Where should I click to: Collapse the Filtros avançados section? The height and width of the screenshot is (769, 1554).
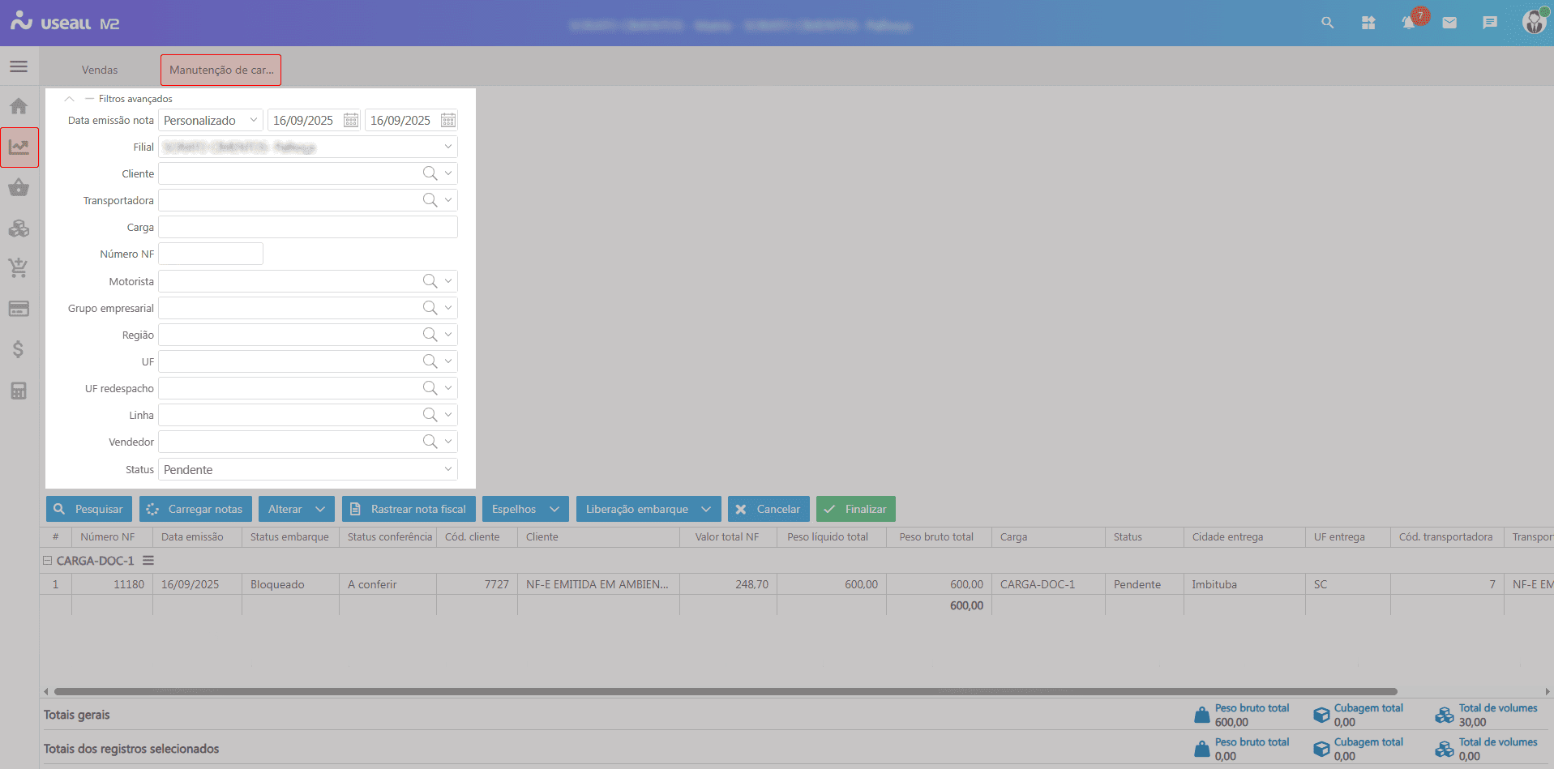[70, 99]
